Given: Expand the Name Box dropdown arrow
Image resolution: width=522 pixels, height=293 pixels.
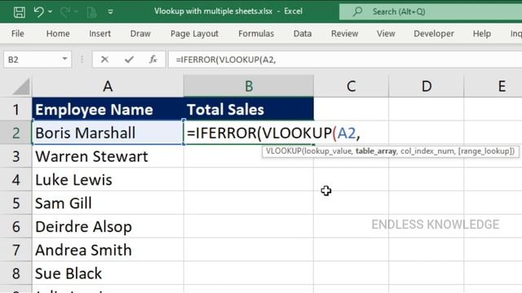Looking at the screenshot, I should point(65,59).
